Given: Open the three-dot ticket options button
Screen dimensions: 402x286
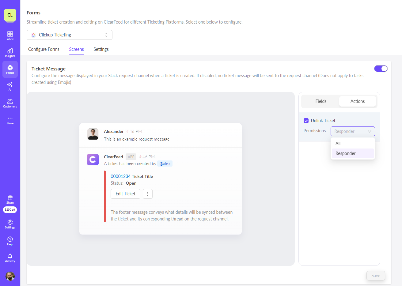Looking at the screenshot, I should pyautogui.click(x=148, y=194).
